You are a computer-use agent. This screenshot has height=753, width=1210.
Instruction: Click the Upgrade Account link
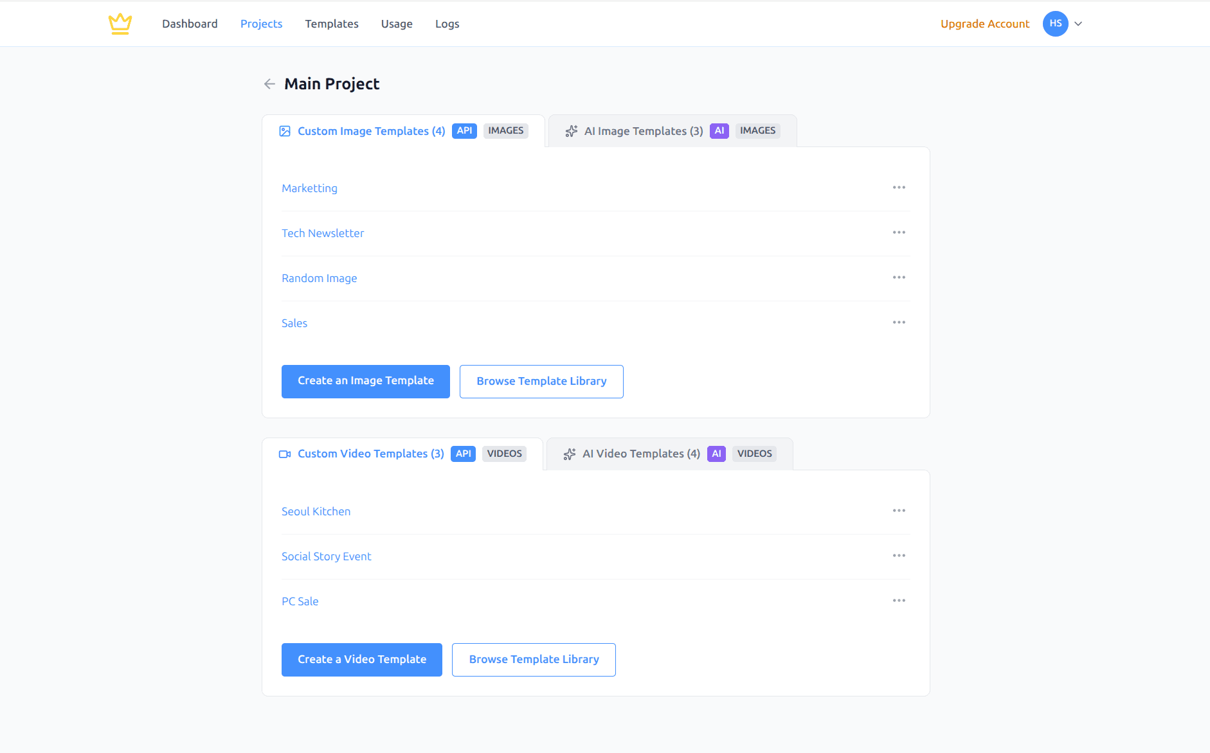[x=985, y=24]
